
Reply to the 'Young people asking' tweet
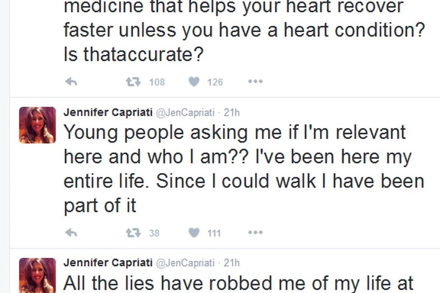(71, 233)
